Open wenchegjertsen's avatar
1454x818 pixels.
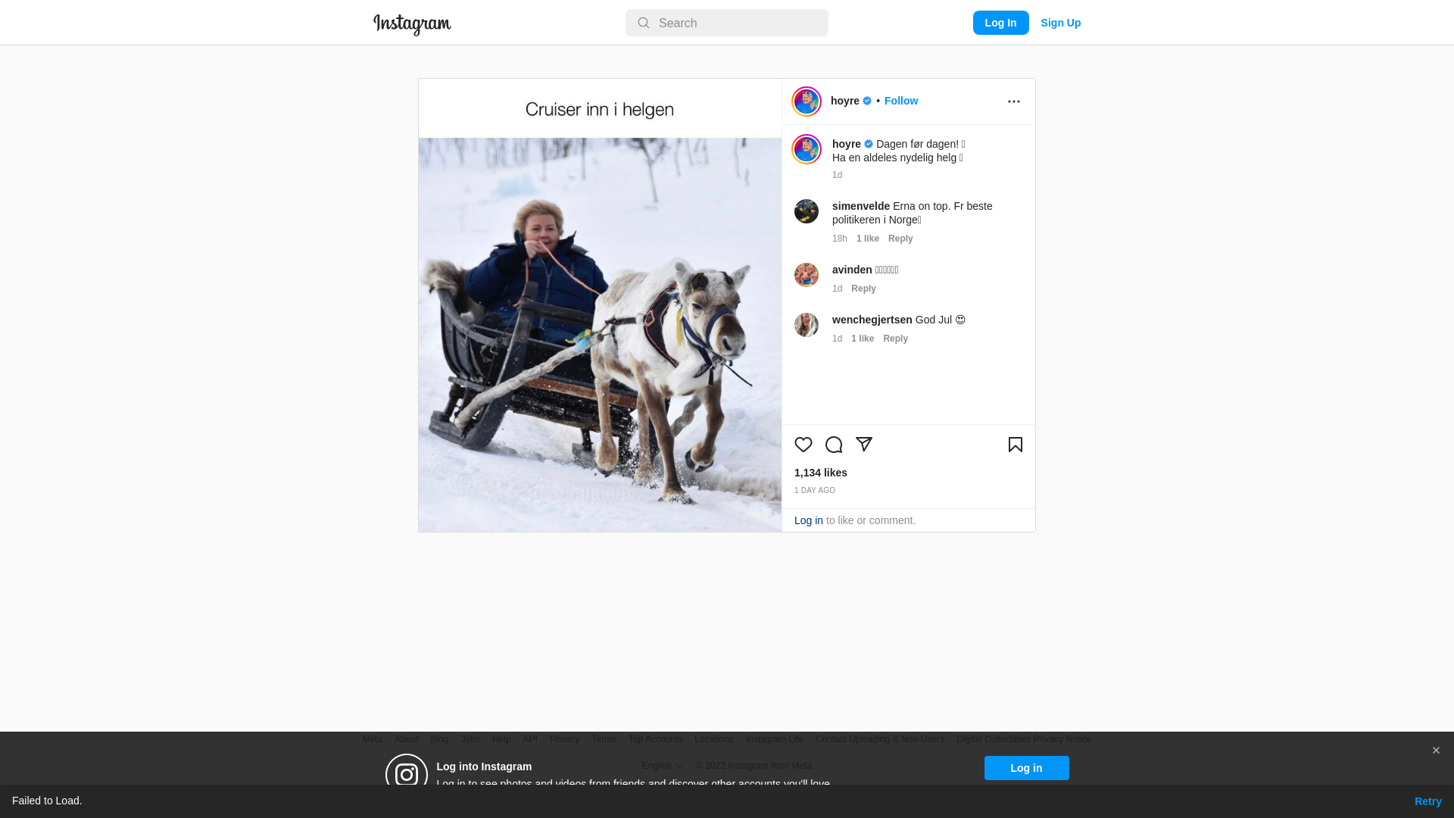pos(807,325)
